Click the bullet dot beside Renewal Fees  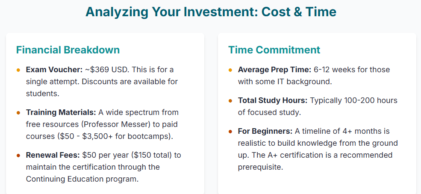(18, 155)
